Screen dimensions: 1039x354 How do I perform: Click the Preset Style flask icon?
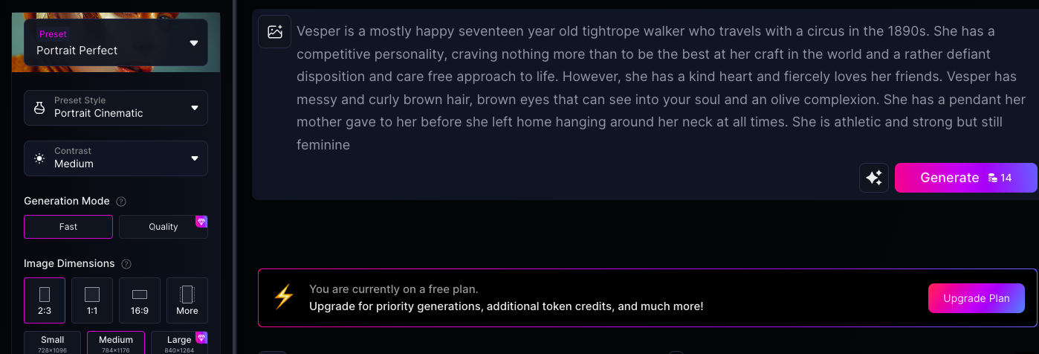pyautogui.click(x=40, y=108)
